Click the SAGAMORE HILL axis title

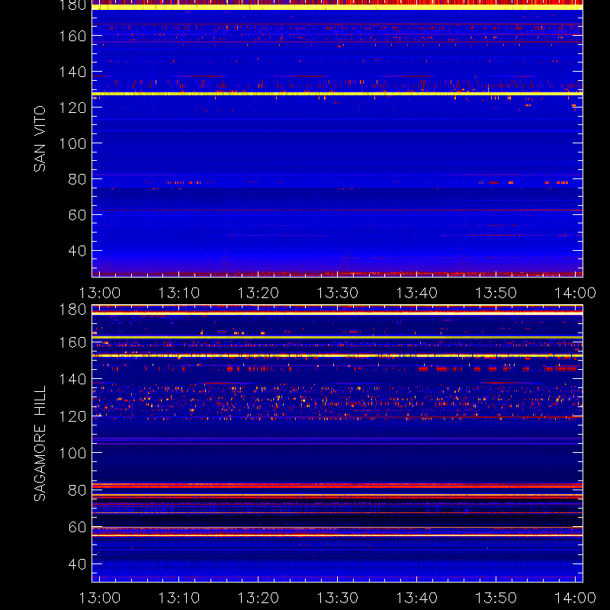pyautogui.click(x=40, y=444)
